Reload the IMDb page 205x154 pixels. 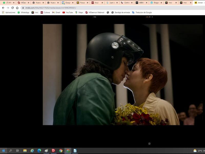click(x=13, y=8)
